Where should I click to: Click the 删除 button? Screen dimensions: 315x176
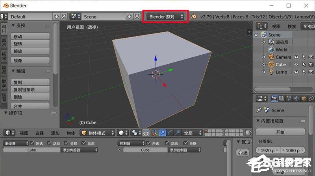pyautogui.click(x=30, y=97)
